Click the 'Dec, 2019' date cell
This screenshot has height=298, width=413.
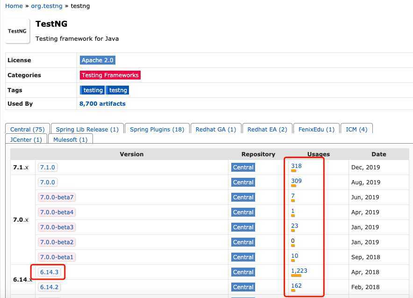coord(366,167)
